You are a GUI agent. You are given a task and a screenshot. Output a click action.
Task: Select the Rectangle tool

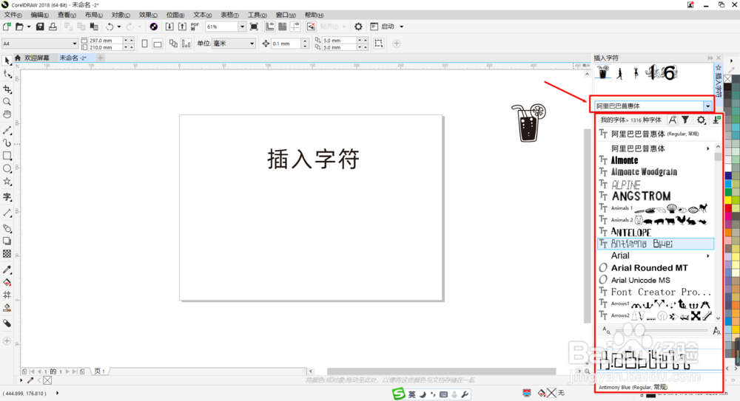pyautogui.click(x=7, y=156)
